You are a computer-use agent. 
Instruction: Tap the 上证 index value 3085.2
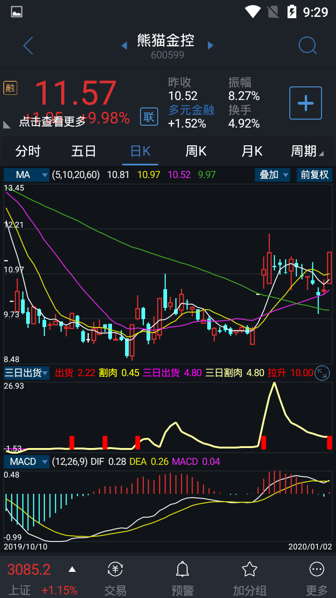tap(28, 570)
